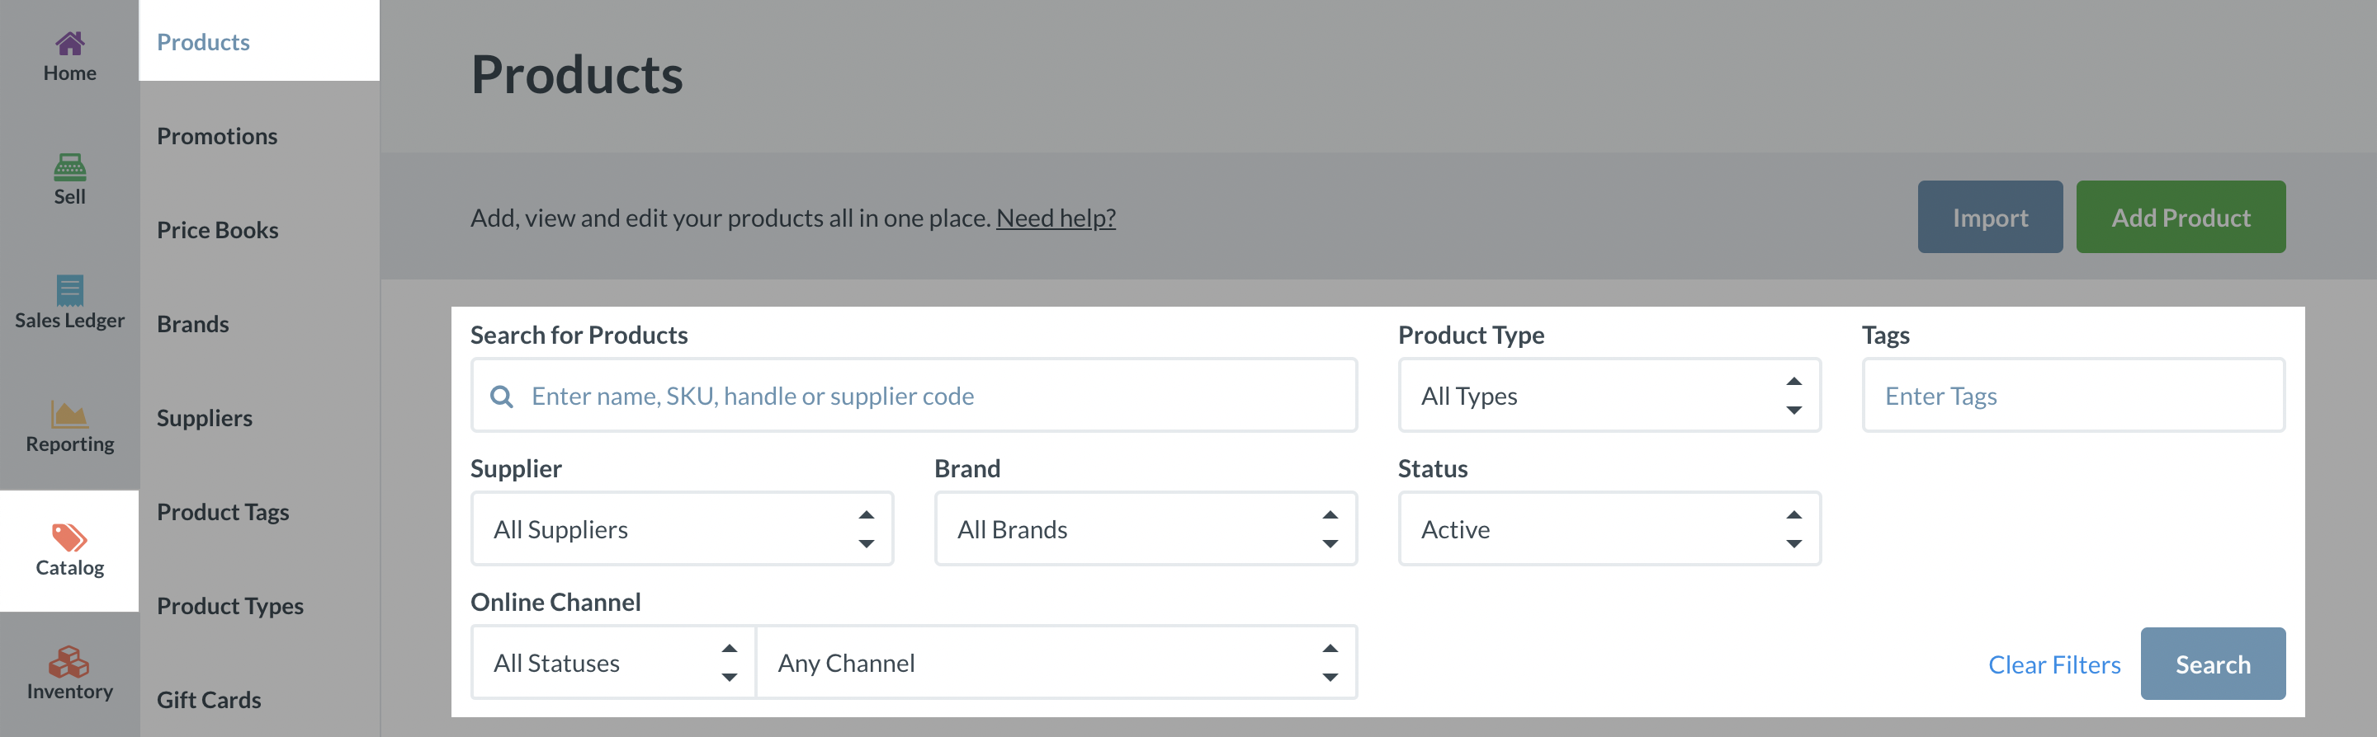Click the Clear Filters link
Screen dimensions: 2377x737
(x=2054, y=665)
